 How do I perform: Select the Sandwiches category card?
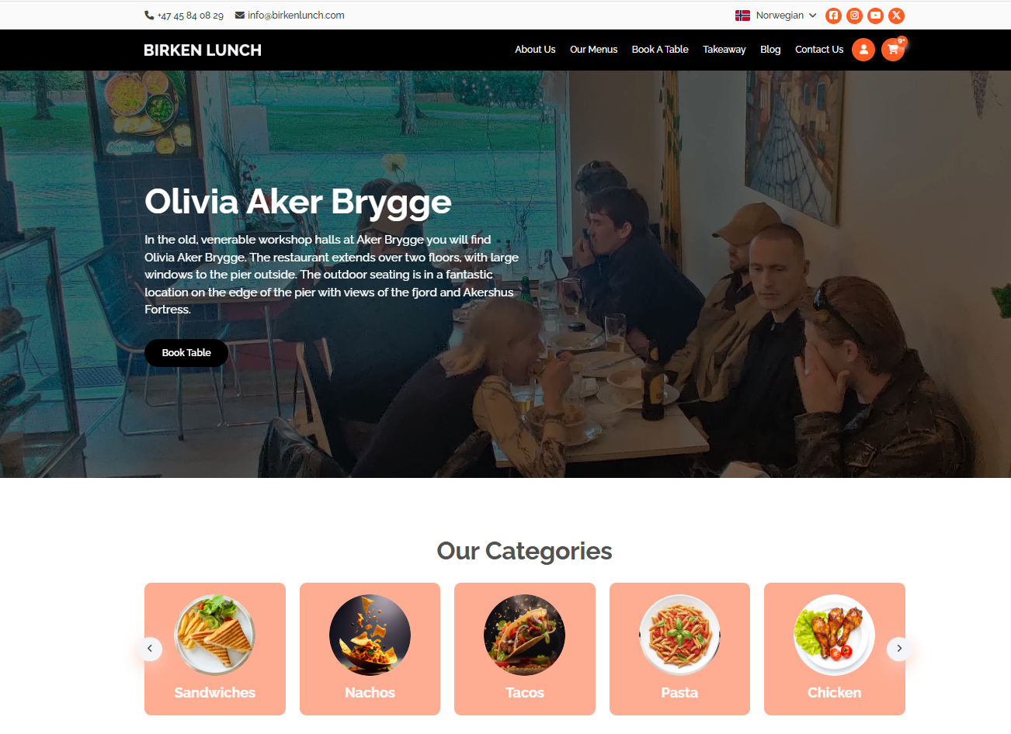(215, 649)
